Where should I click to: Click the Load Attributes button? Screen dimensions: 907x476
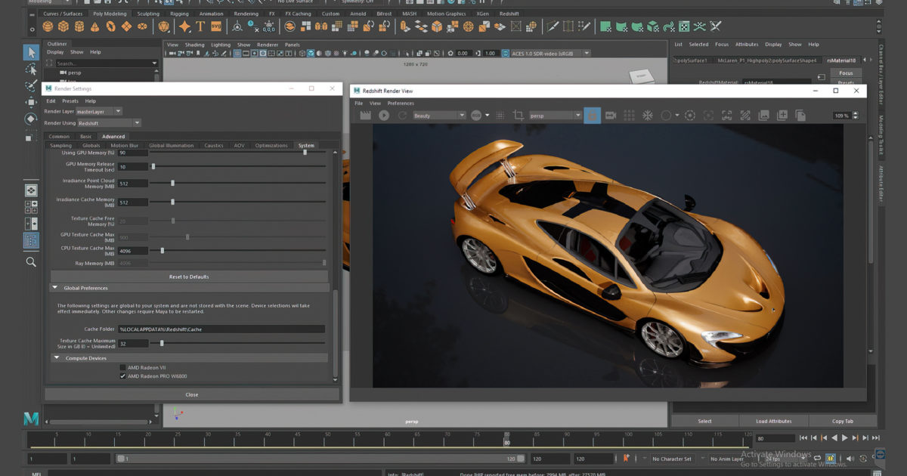(x=774, y=421)
